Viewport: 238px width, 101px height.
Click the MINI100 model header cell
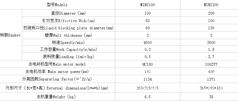coord(147,5)
